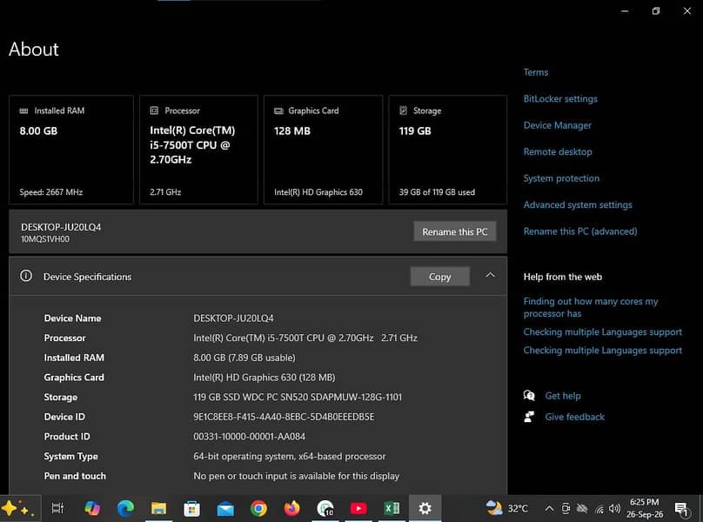Open Excel from the taskbar
The image size is (703, 522).
[x=392, y=508]
